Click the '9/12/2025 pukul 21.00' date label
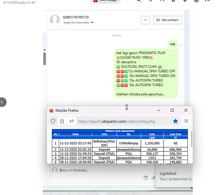The image size is (216, 195). coord(19,3)
